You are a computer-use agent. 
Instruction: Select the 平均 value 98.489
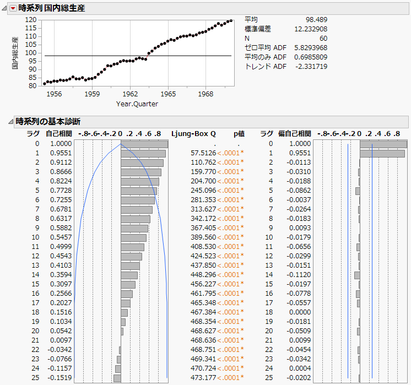pos(316,20)
